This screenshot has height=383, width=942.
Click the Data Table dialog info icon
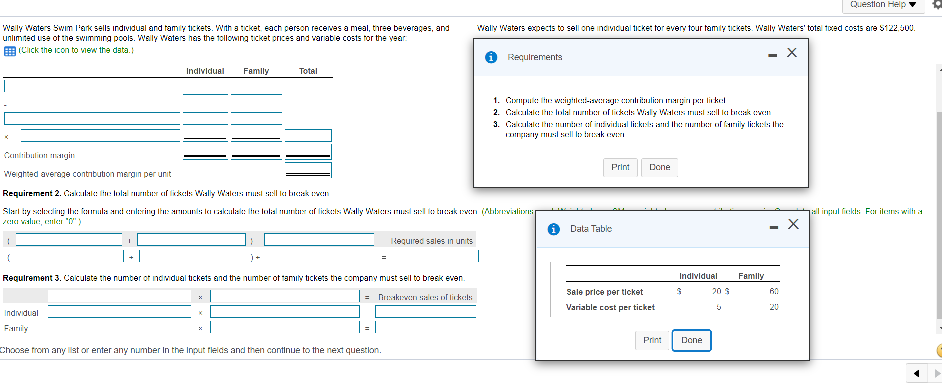(554, 229)
